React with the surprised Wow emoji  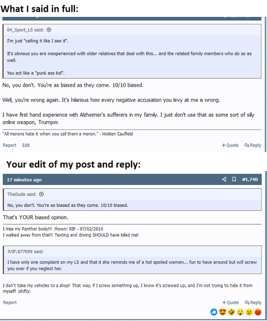240,312
